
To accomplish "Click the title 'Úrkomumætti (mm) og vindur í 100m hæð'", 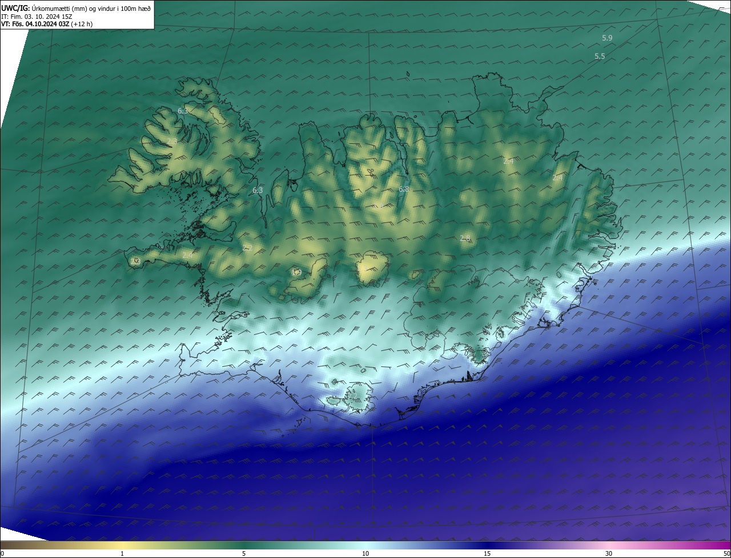I will tap(91, 8).
